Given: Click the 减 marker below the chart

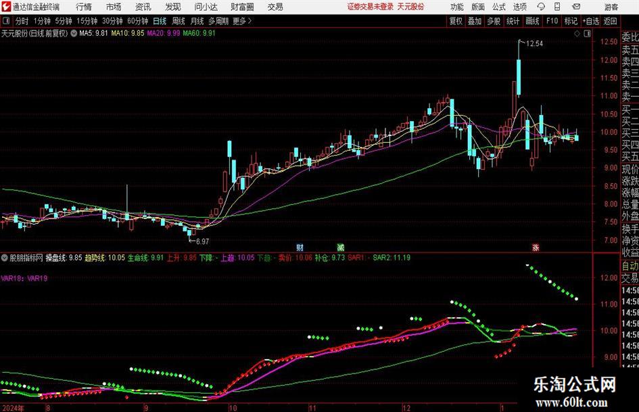Looking at the screenshot, I should pyautogui.click(x=340, y=247).
